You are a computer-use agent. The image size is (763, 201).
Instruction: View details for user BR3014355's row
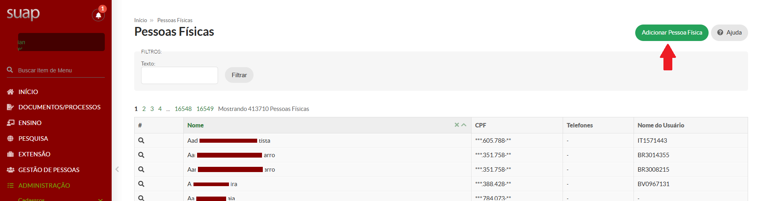pyautogui.click(x=141, y=155)
